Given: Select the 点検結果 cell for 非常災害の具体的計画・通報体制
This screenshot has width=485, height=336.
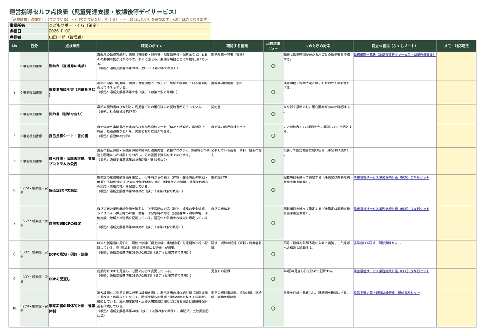Looking at the screenshot, I should (273, 308).
